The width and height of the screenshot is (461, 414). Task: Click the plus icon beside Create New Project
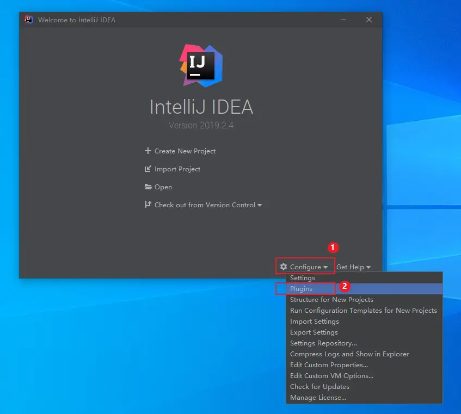coord(148,151)
